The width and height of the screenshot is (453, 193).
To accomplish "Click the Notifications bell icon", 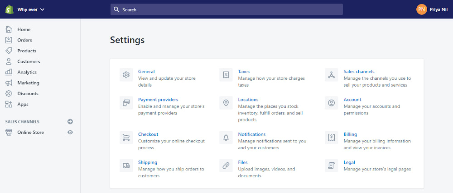I will point(226,138).
